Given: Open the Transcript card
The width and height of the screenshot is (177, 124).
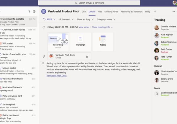Looking at the screenshot, I should coord(81,42).
